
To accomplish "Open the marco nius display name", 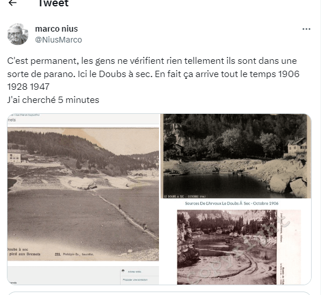I will coord(56,29).
